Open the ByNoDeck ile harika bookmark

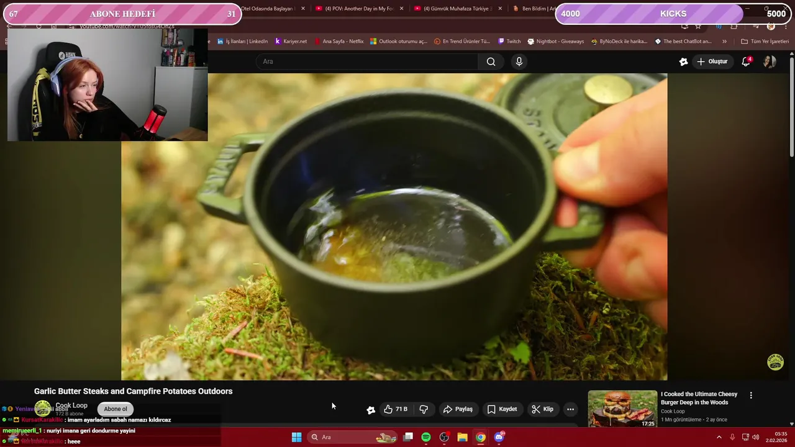point(619,42)
